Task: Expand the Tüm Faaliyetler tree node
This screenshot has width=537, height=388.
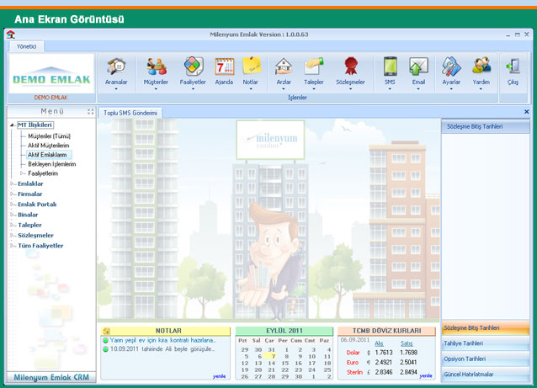Action: 13,246
